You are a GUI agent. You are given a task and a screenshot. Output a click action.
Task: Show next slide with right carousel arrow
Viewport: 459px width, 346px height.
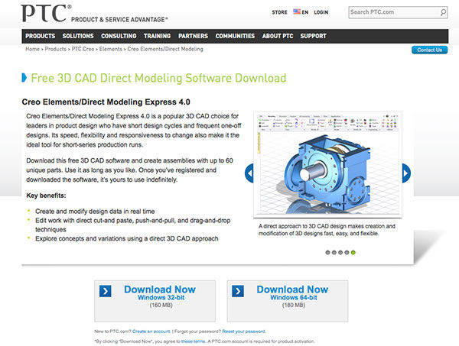coord(406,173)
